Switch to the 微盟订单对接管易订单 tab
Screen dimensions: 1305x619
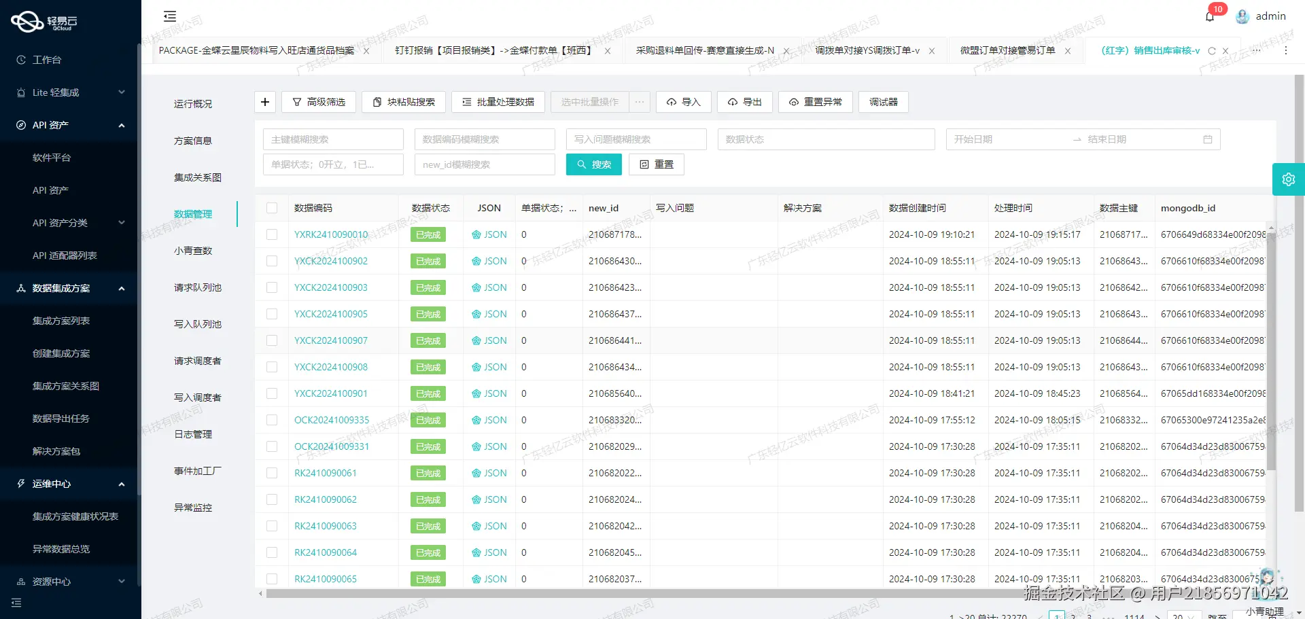pyautogui.click(x=1006, y=50)
